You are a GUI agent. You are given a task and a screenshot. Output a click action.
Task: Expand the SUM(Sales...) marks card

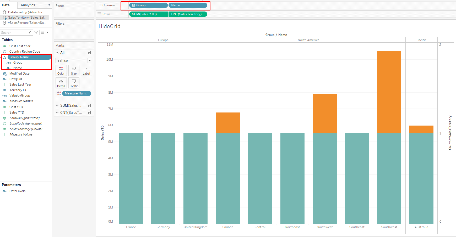coord(57,105)
